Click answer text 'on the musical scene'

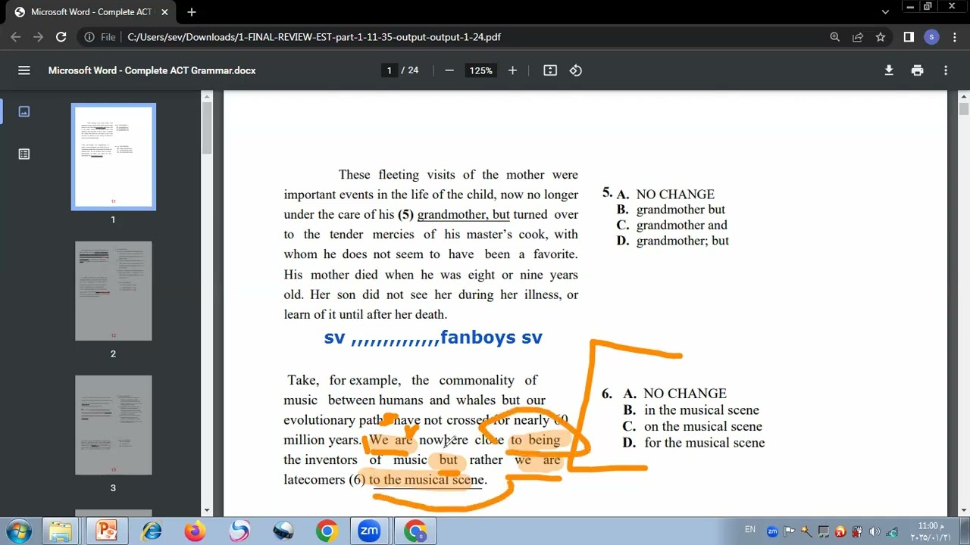click(x=703, y=426)
